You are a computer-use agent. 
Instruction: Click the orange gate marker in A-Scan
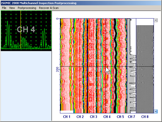coord(21,30)
